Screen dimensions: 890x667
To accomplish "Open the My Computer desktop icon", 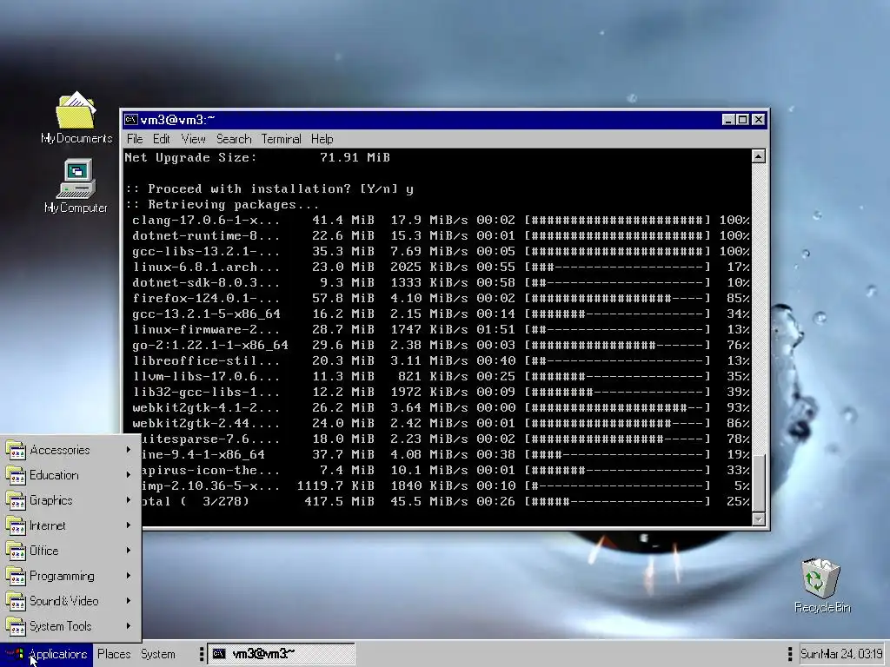I will click(x=76, y=179).
